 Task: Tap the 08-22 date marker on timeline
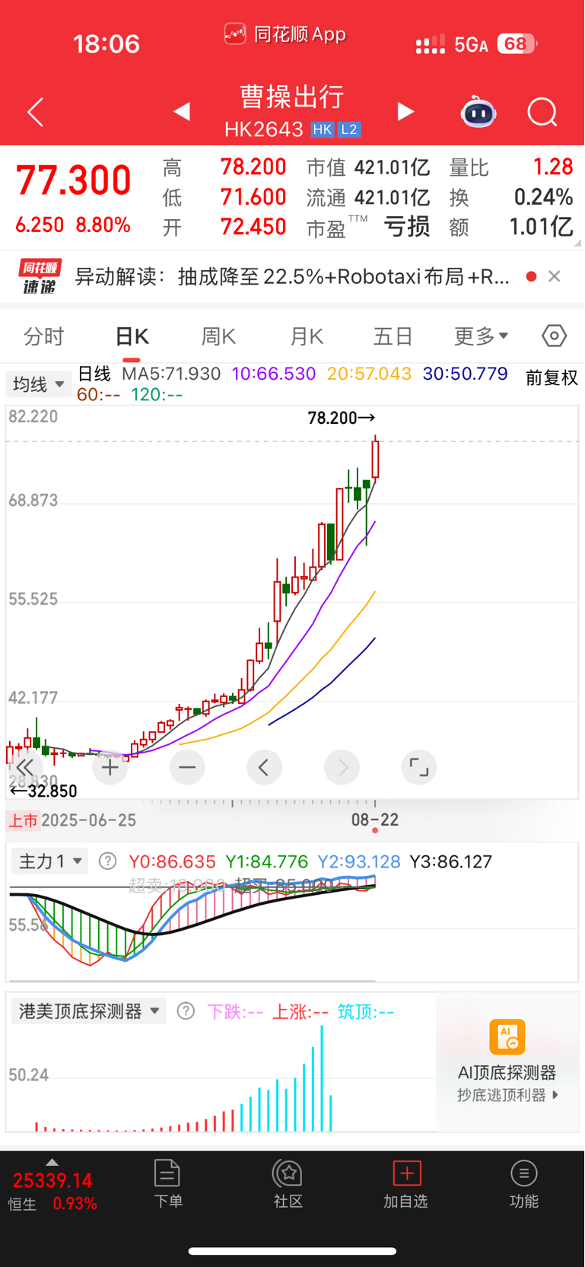pyautogui.click(x=374, y=820)
